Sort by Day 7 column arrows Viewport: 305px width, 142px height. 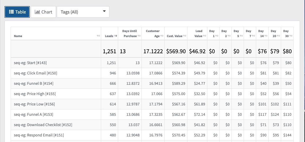(x=254, y=36)
